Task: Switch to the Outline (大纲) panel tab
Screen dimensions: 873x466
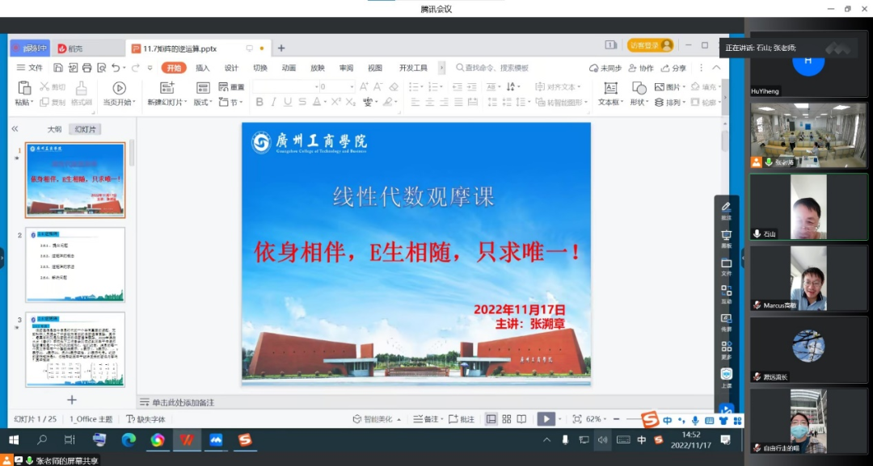Action: (54, 129)
